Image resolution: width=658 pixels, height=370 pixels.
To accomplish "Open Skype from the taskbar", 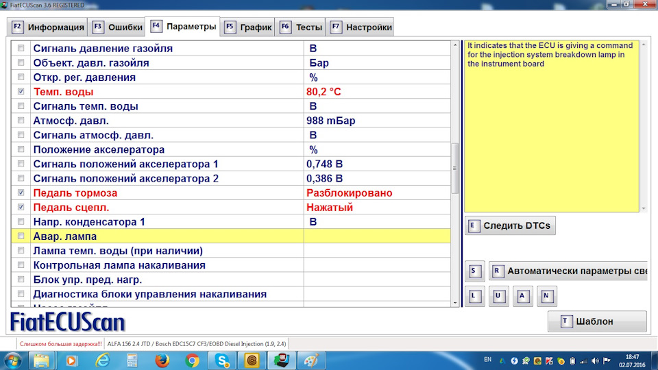I will pos(222,361).
